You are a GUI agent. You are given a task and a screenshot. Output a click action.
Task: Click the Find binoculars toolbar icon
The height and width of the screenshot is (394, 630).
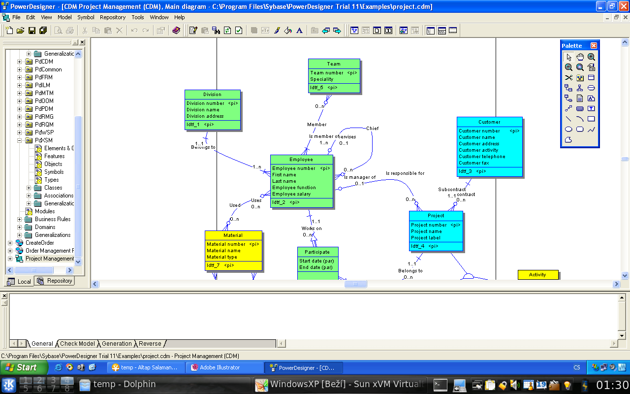216,31
